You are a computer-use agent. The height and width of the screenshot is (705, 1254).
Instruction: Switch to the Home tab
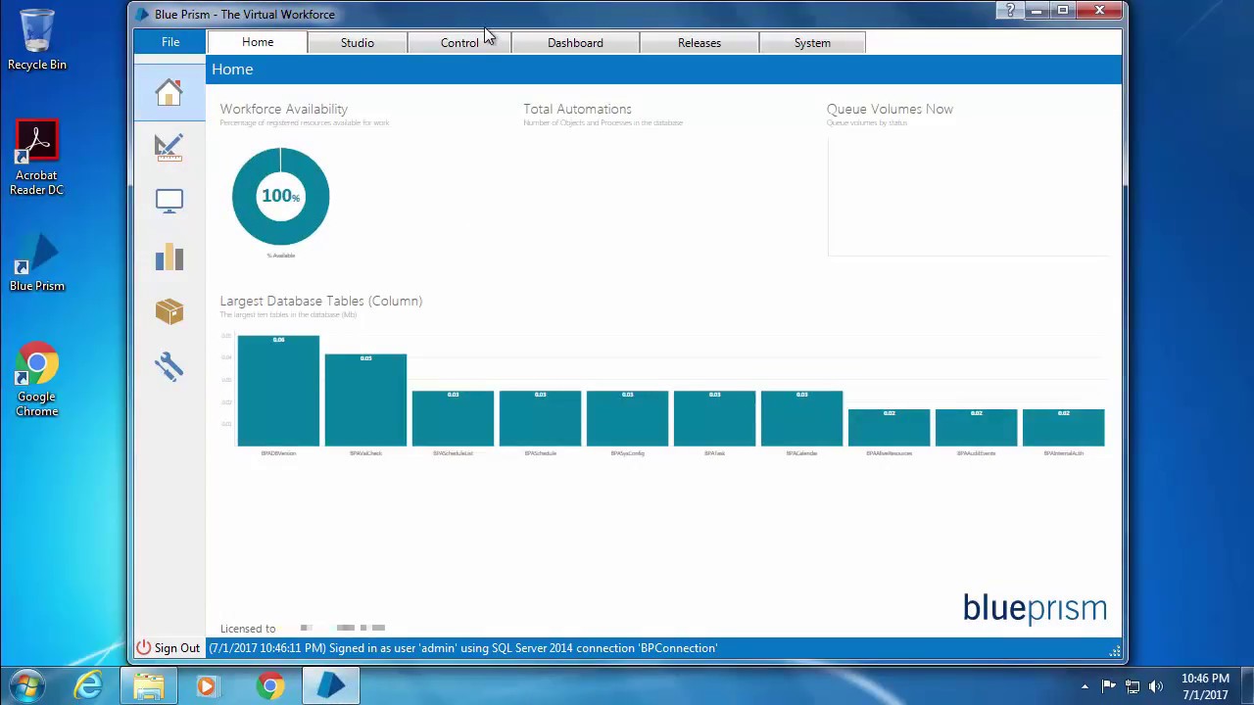(258, 42)
